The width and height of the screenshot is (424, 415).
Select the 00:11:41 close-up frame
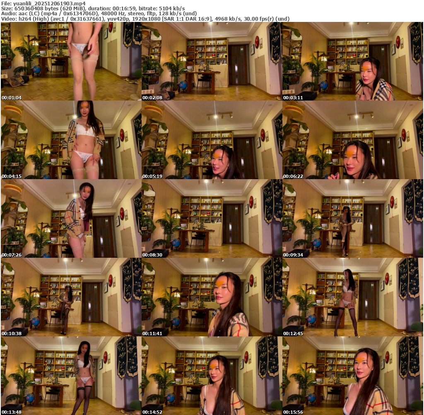click(212, 297)
